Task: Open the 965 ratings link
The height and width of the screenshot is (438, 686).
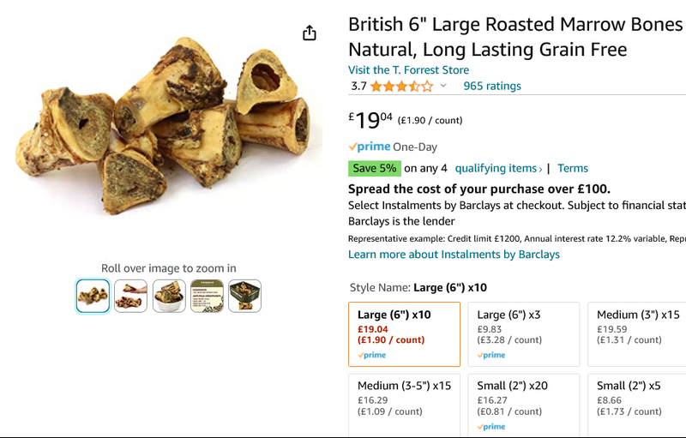Action: pos(492,86)
